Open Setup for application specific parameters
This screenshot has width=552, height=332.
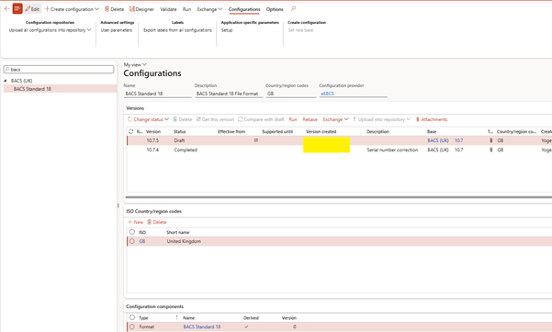click(227, 30)
